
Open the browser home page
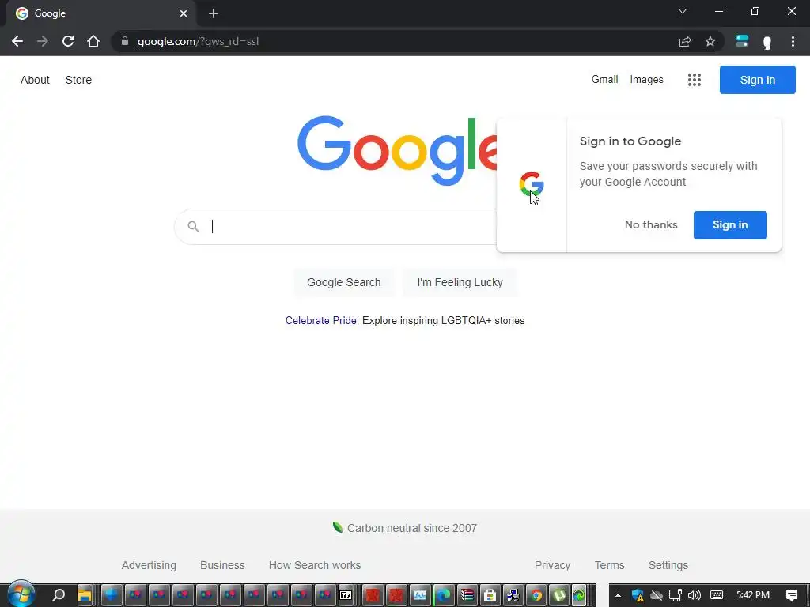click(93, 41)
